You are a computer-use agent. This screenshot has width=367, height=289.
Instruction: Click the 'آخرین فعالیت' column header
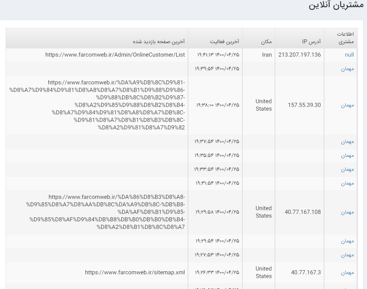[224, 42]
